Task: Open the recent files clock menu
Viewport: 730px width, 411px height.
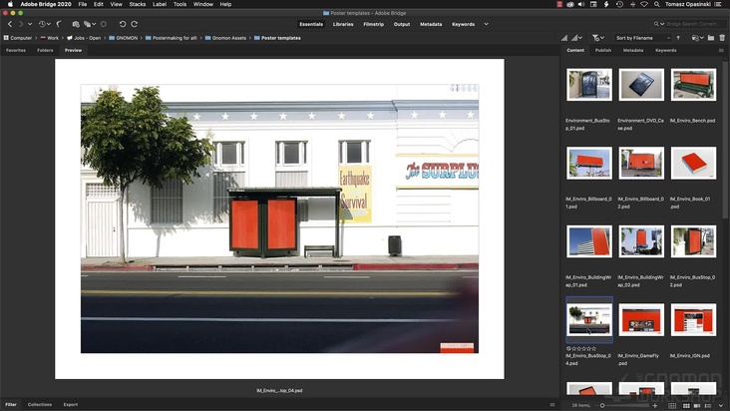Action: point(43,23)
